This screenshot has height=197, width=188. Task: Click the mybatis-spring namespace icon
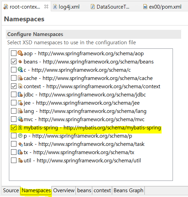[x=20, y=127]
